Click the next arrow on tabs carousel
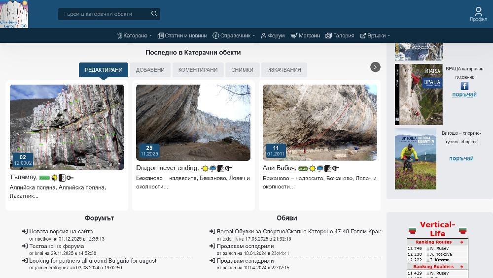Image resolution: width=493 pixels, height=278 pixels. click(x=375, y=67)
